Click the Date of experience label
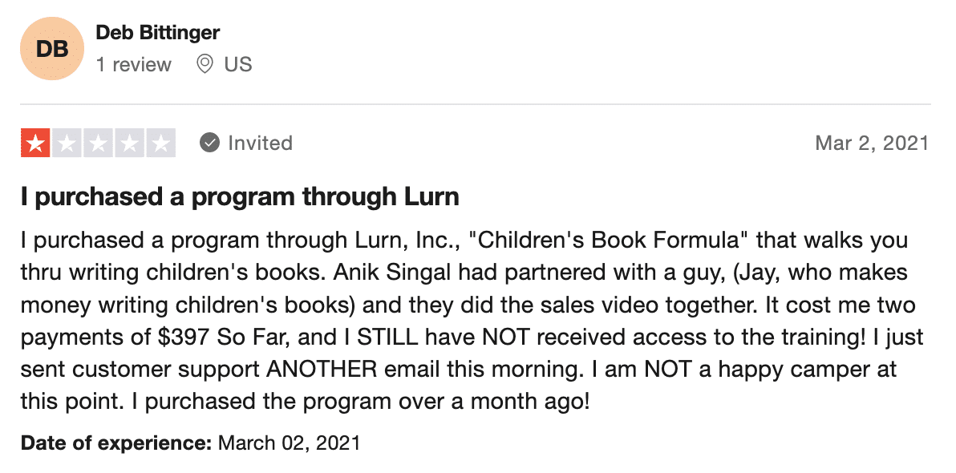This screenshot has height=473, width=956. (x=115, y=442)
